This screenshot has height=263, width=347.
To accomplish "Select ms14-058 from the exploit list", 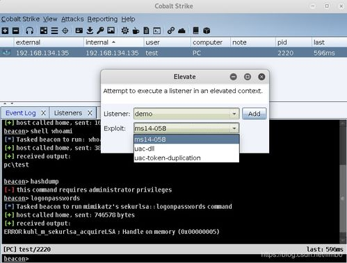I will [186, 139].
